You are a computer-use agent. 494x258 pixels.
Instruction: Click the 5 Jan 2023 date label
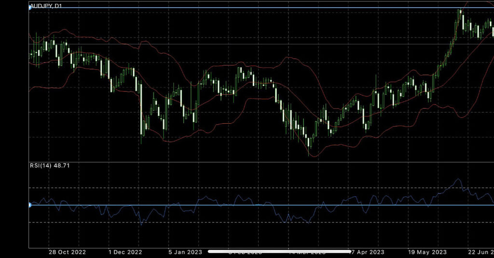coord(185,252)
